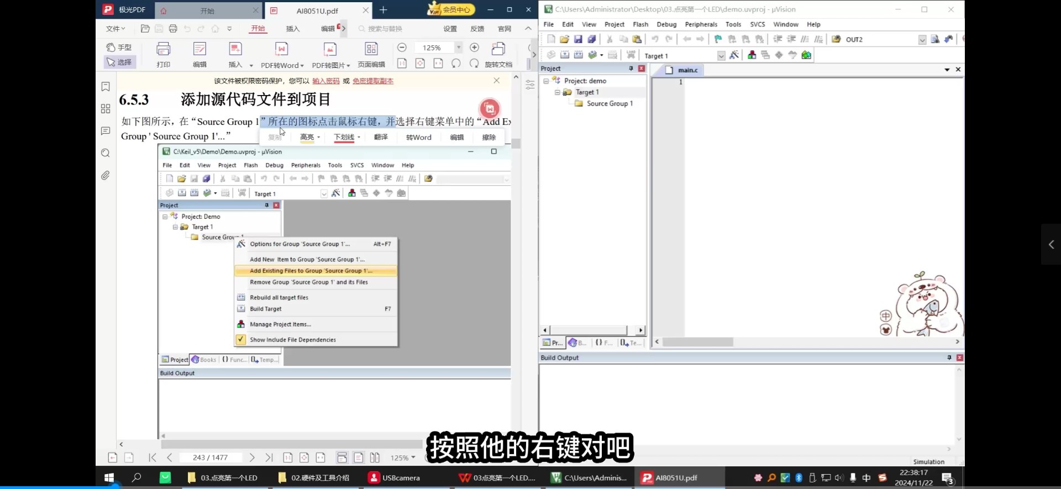Open attachments panel in PDF sidebar
Viewport: 1061px width, 489px height.
click(x=106, y=175)
